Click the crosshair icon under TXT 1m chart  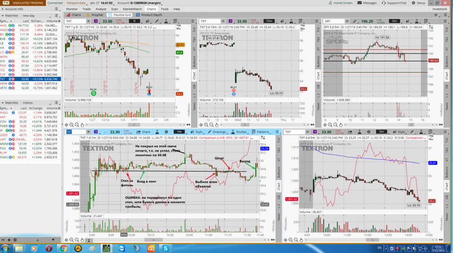(x=67, y=240)
